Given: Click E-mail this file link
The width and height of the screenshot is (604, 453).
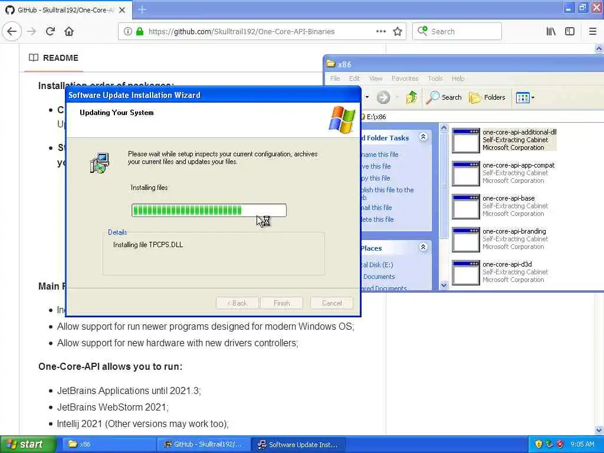Looking at the screenshot, I should [376, 208].
